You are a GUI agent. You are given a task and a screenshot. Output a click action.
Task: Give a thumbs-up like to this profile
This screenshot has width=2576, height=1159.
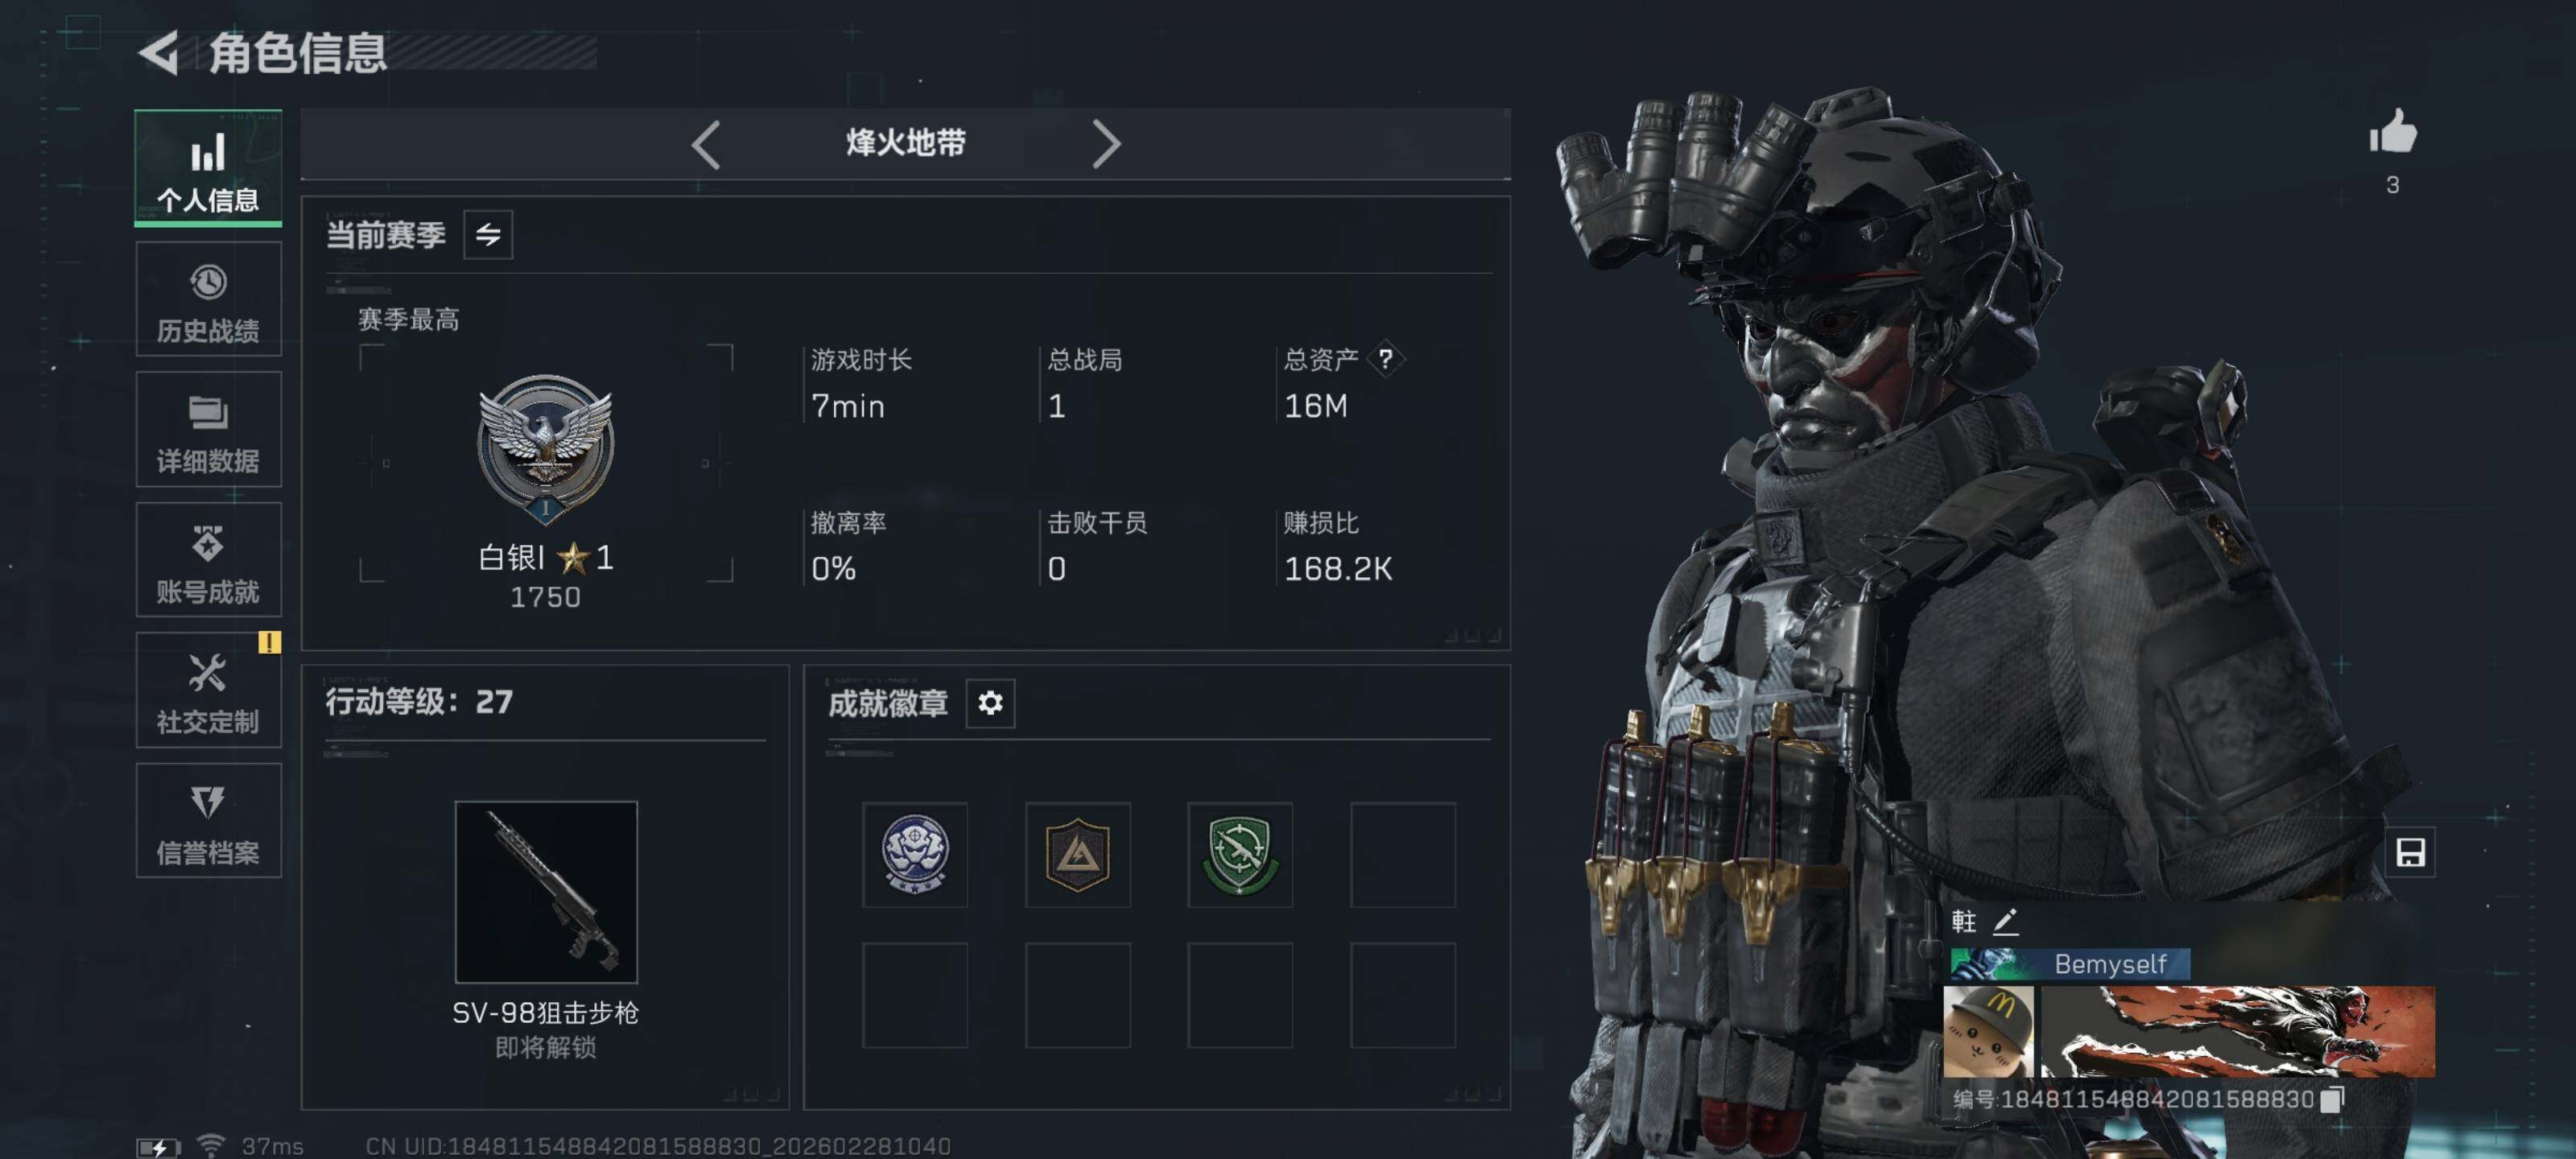tap(2392, 132)
